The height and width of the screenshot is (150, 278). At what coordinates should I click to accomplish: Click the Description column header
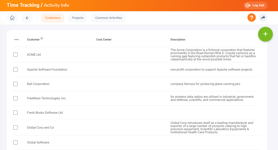click(x=178, y=39)
